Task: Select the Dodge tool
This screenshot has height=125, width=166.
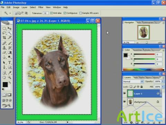Action: tap(10, 57)
